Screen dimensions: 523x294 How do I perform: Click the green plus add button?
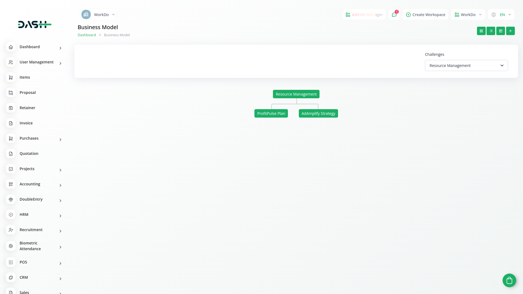point(510,31)
